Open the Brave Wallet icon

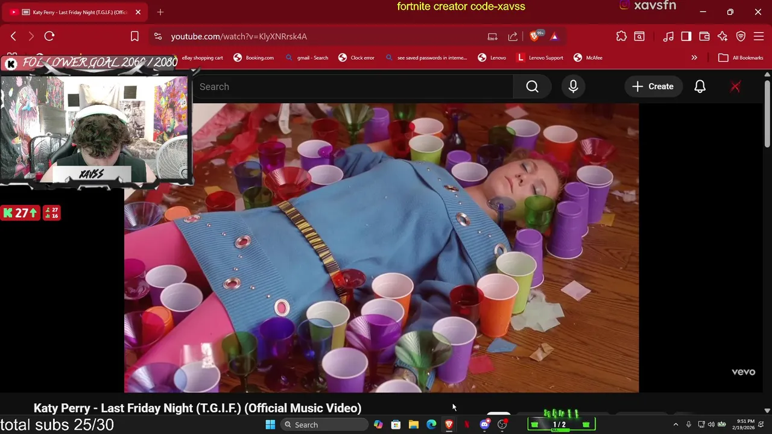tap(704, 36)
